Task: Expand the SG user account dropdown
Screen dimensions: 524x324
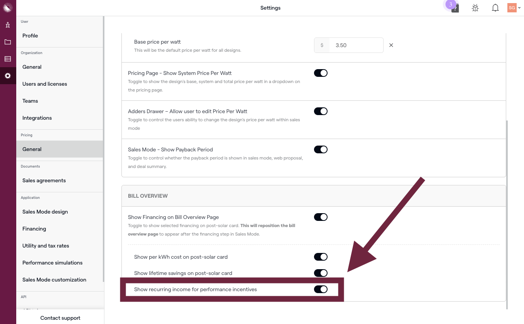Action: (514, 8)
